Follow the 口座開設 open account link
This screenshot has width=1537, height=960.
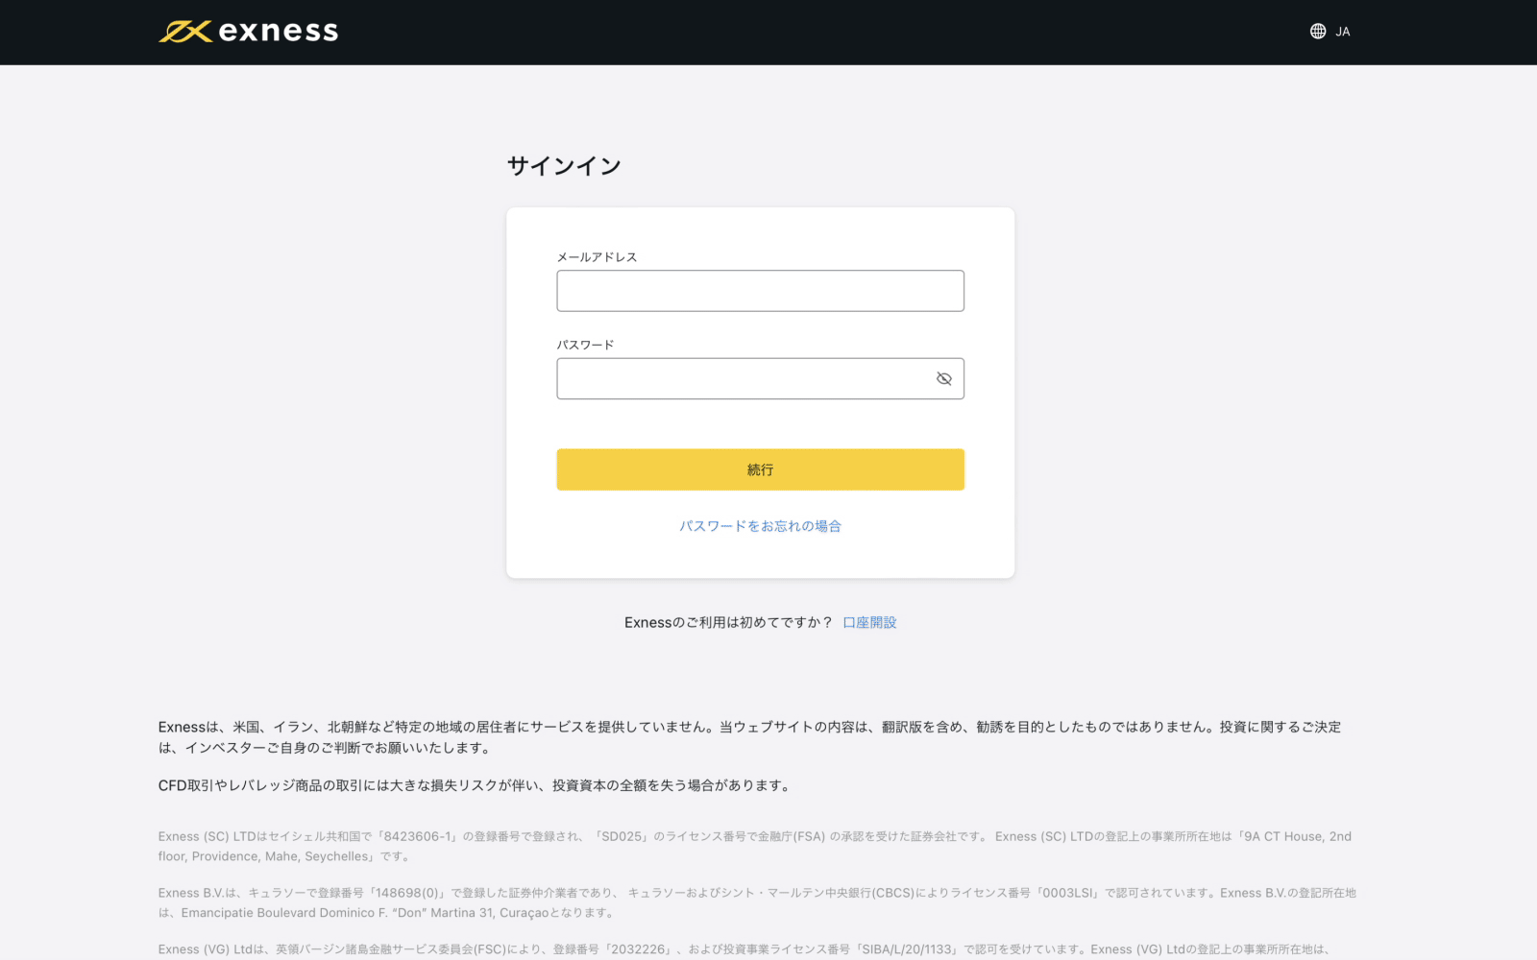[x=869, y=622]
